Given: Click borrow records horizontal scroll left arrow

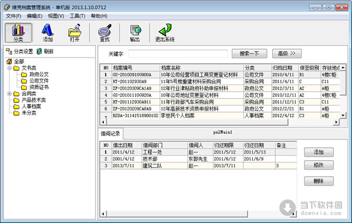Looking at the screenshot, I should coord(103,214).
